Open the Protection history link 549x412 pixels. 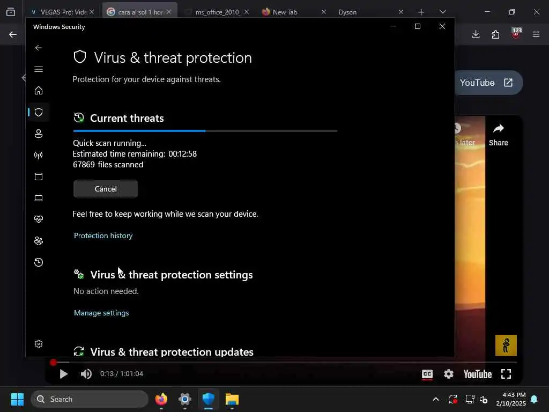point(103,236)
